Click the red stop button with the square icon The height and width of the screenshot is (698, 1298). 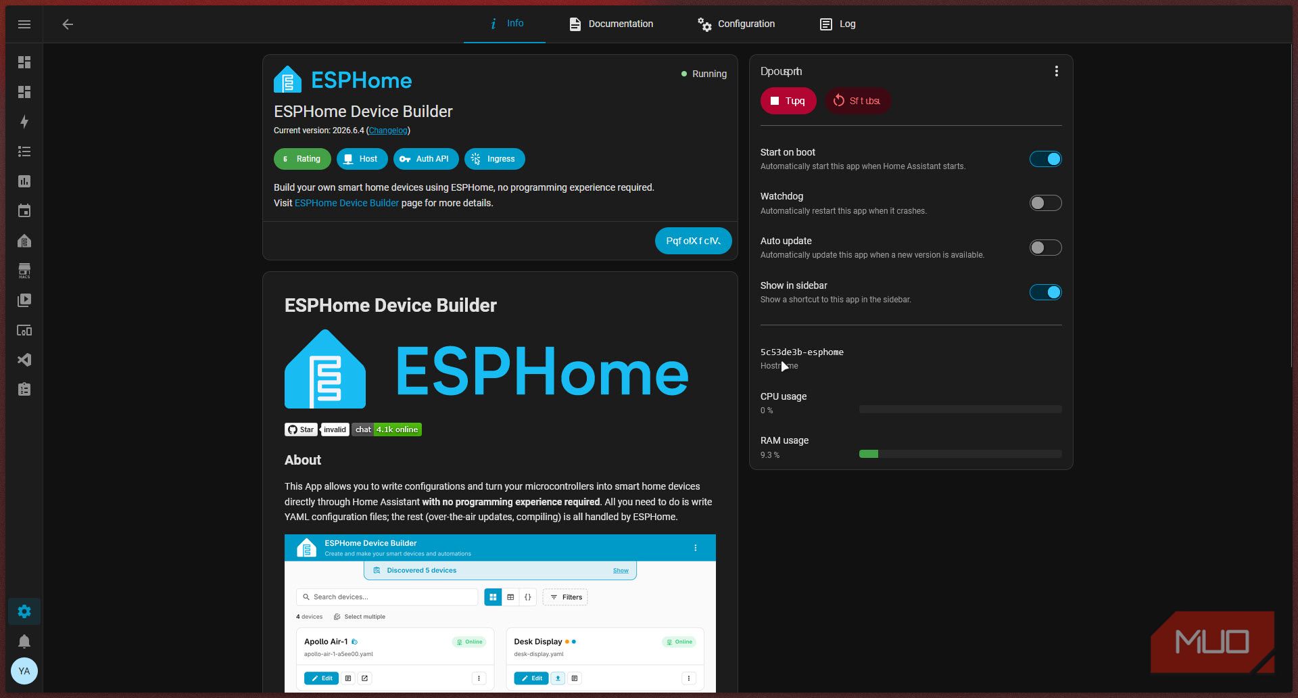pos(788,101)
